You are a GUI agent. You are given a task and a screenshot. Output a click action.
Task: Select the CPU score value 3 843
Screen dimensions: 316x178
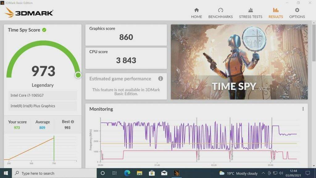[126, 60]
